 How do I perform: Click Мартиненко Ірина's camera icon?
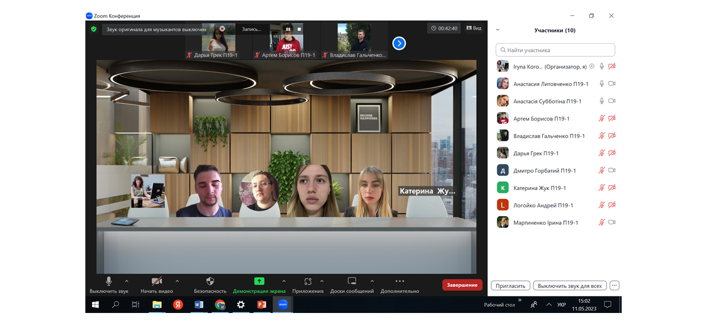[x=612, y=223]
